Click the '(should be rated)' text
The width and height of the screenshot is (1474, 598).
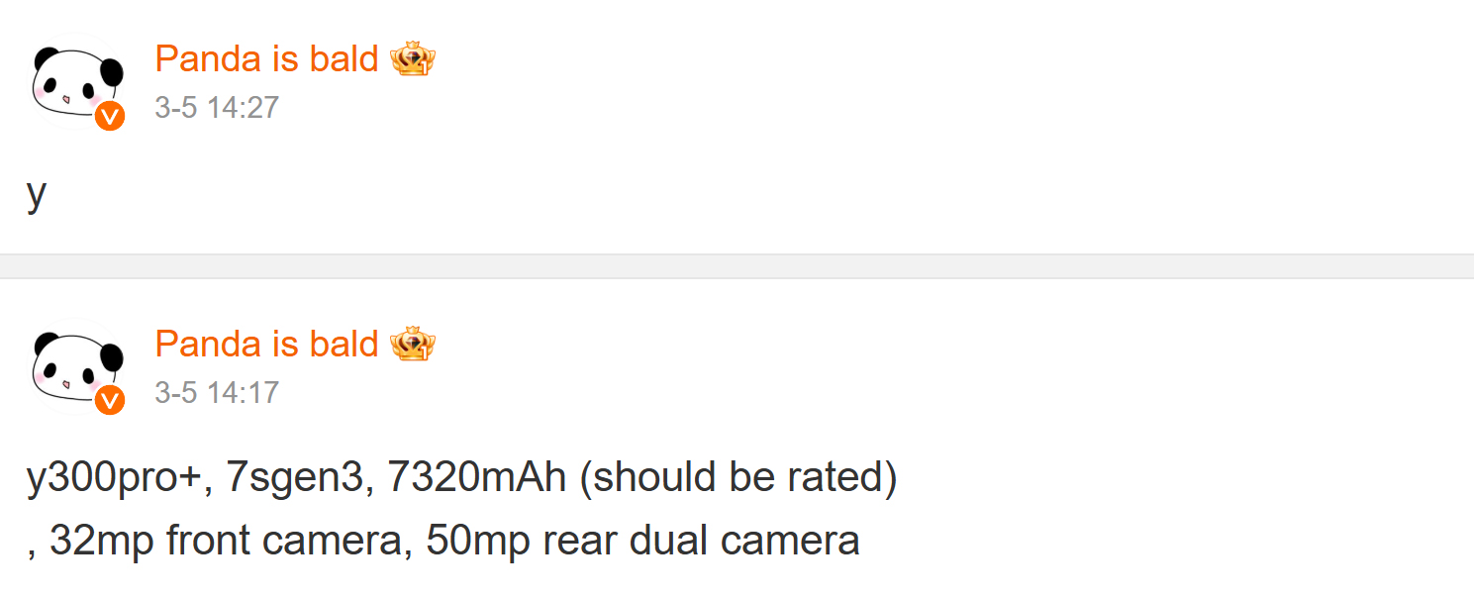click(737, 478)
